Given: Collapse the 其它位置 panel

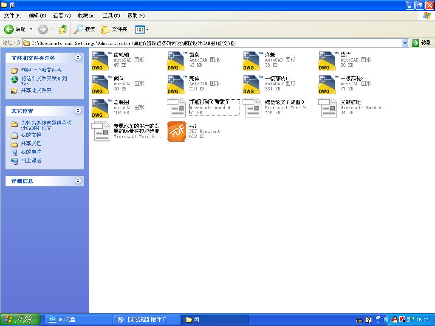Looking at the screenshot, I should [78, 111].
